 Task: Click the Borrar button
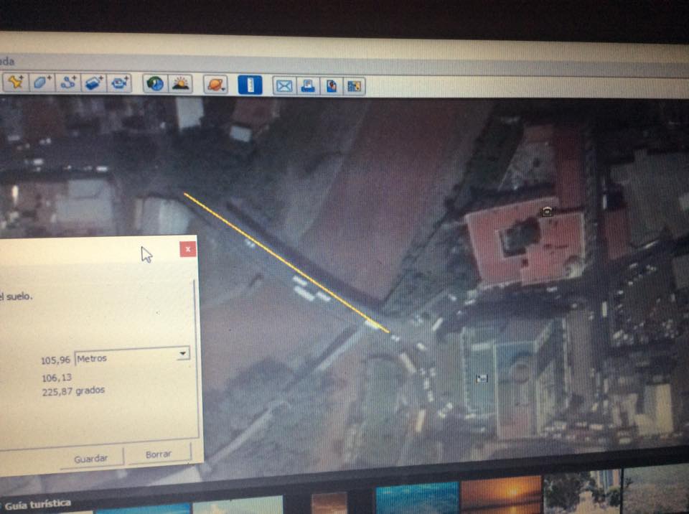tap(159, 454)
